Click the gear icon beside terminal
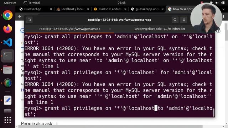Screen dimensions: 228x128 pos(218,31)
